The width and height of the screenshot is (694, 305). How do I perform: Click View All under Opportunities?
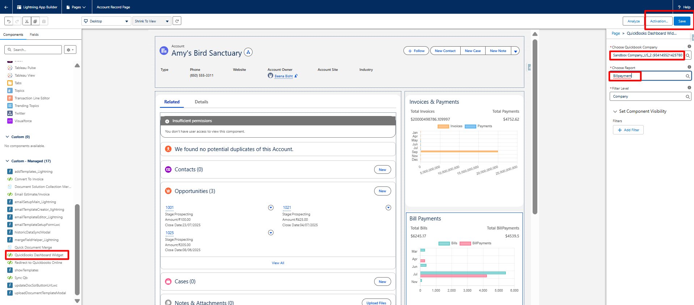click(278, 263)
